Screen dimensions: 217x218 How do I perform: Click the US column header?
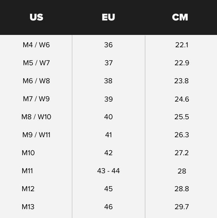[x=36, y=17]
